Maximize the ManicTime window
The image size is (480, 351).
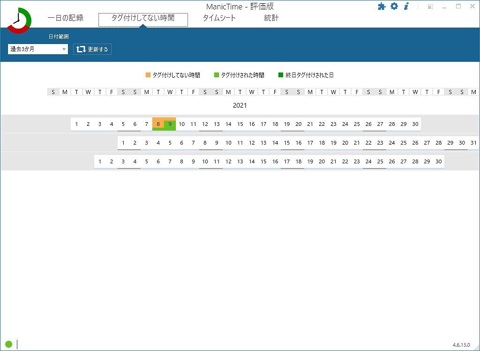[x=458, y=6]
